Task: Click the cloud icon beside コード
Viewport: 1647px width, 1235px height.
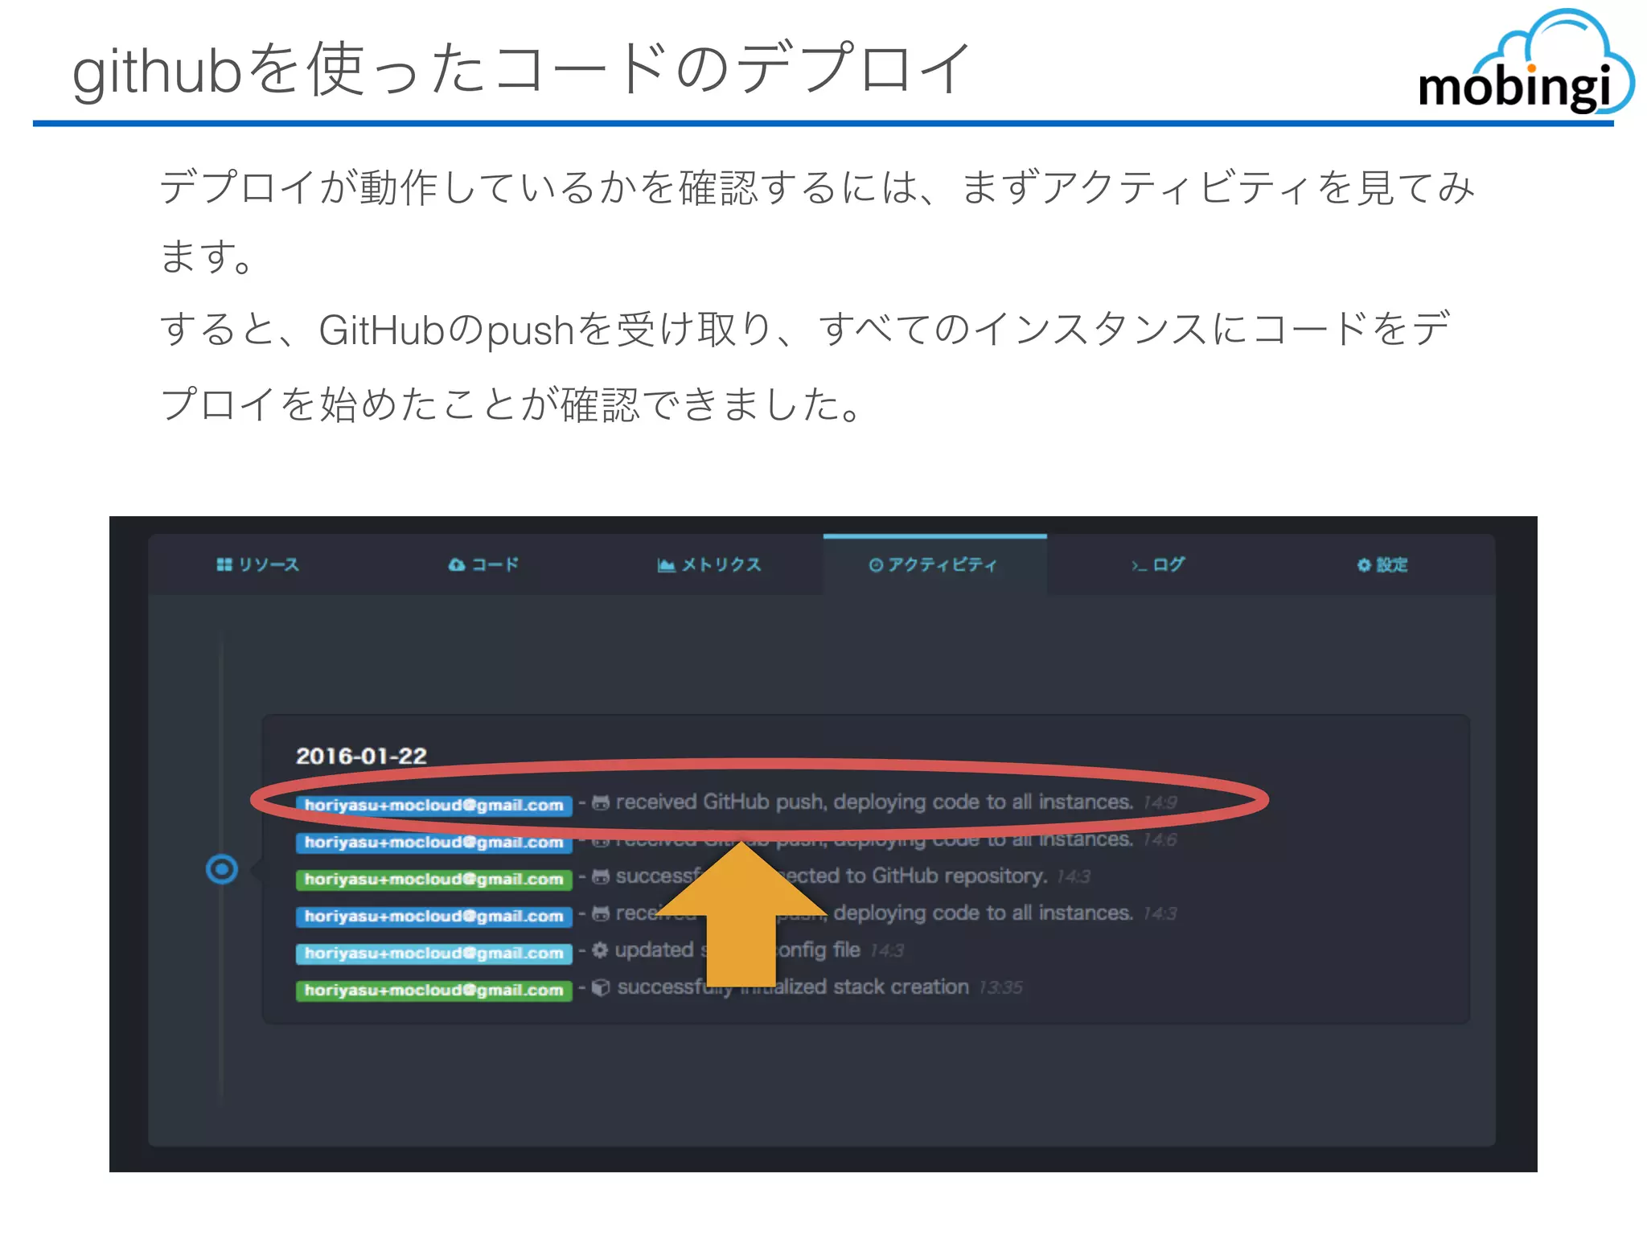Action: pos(456,564)
